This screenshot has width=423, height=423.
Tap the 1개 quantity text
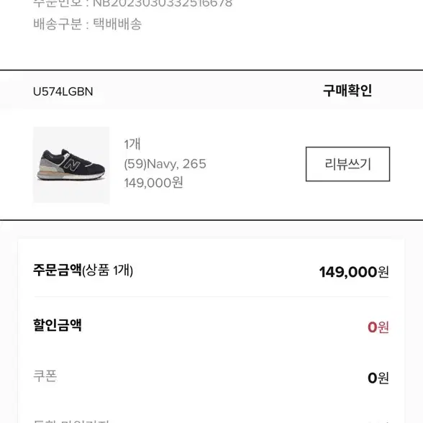132,144
